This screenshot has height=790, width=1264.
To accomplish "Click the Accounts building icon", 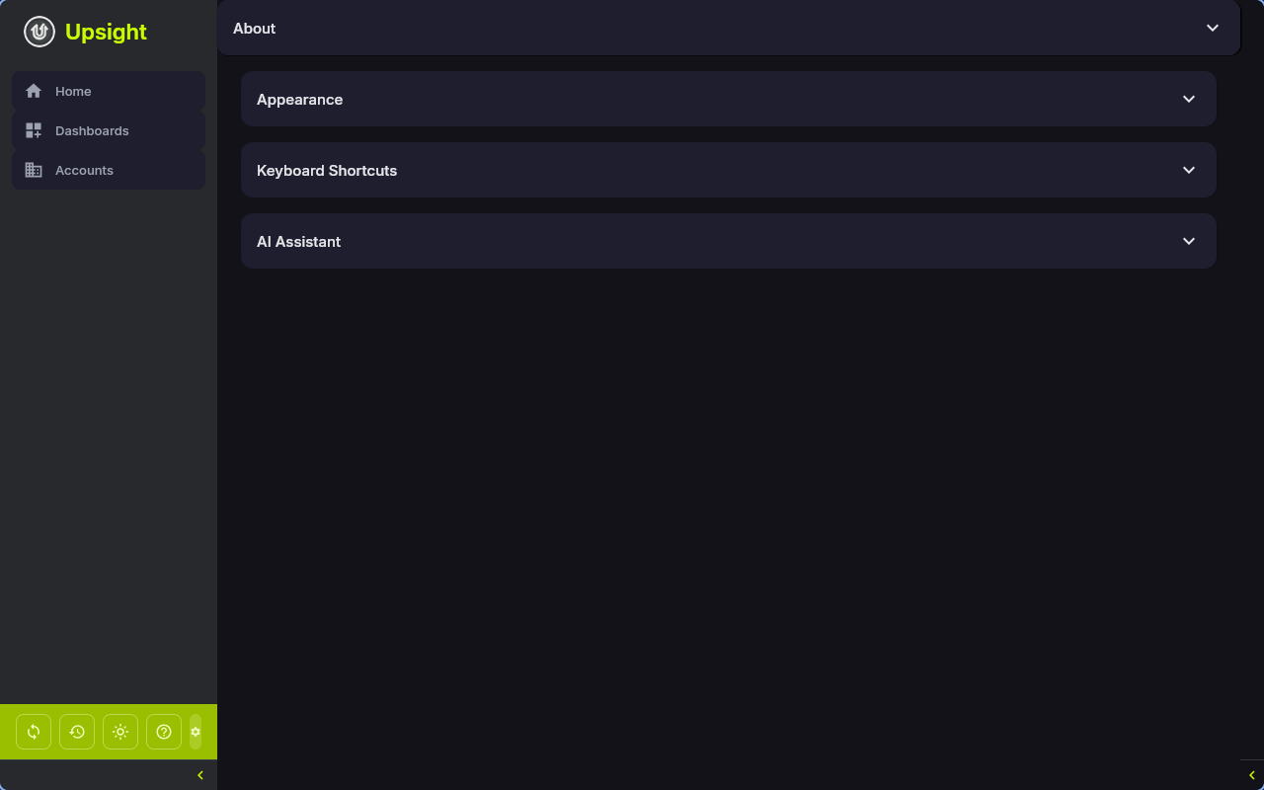I will 32,169.
